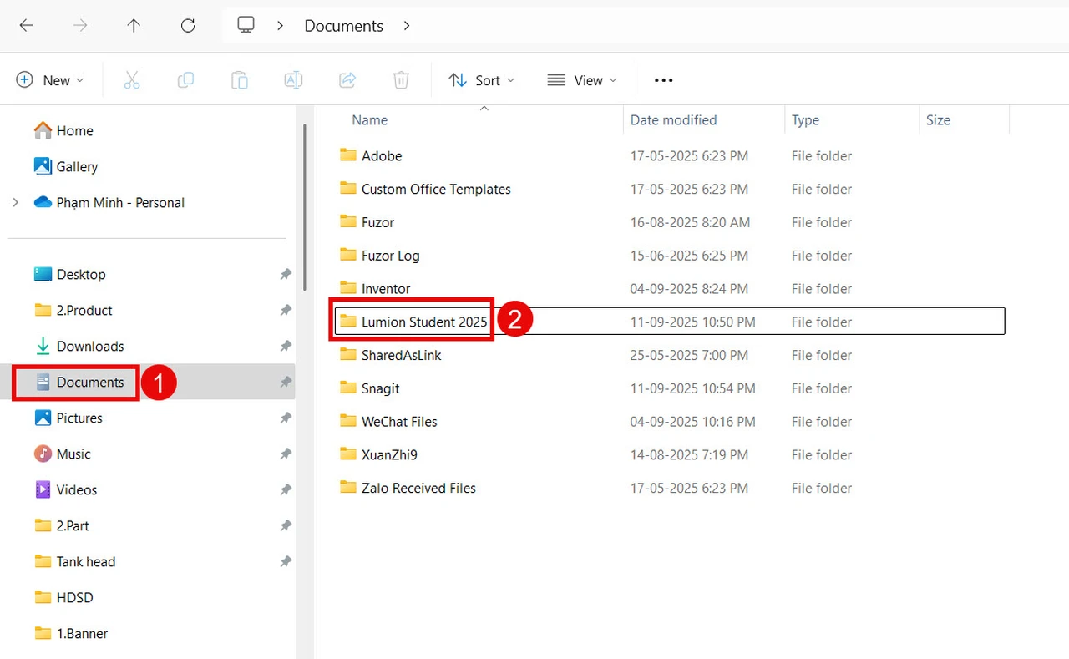Click the Copy icon in toolbar
Viewport: 1069px width, 659px height.
point(185,80)
